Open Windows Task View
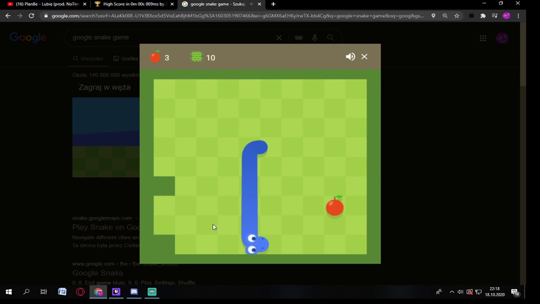The image size is (540, 304). pos(44,292)
